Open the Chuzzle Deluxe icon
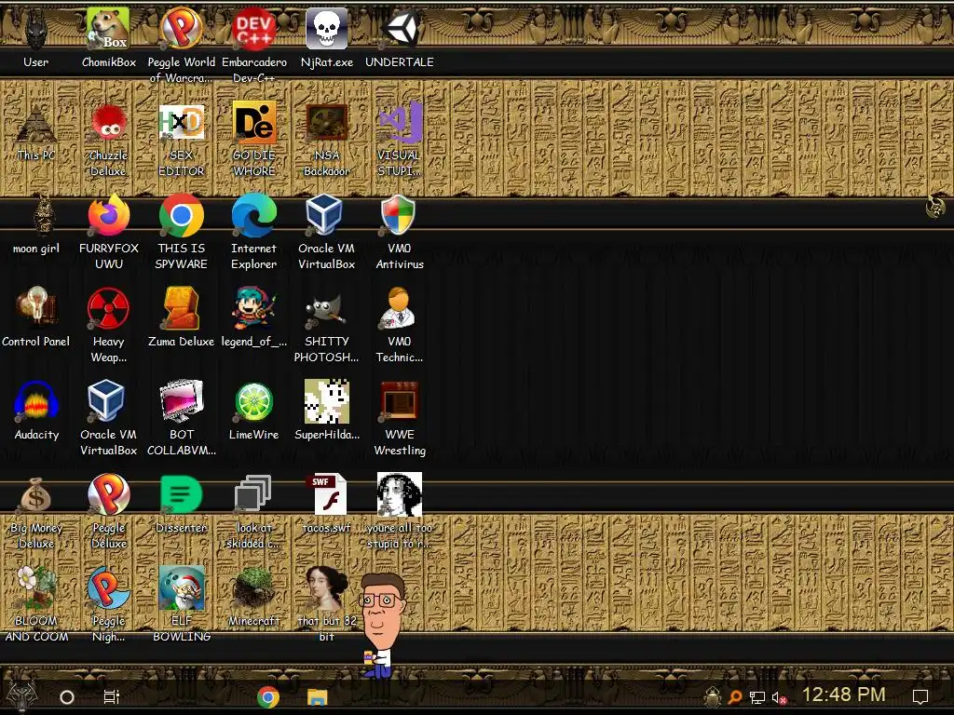This screenshot has width=954, height=715. pyautogui.click(x=108, y=124)
